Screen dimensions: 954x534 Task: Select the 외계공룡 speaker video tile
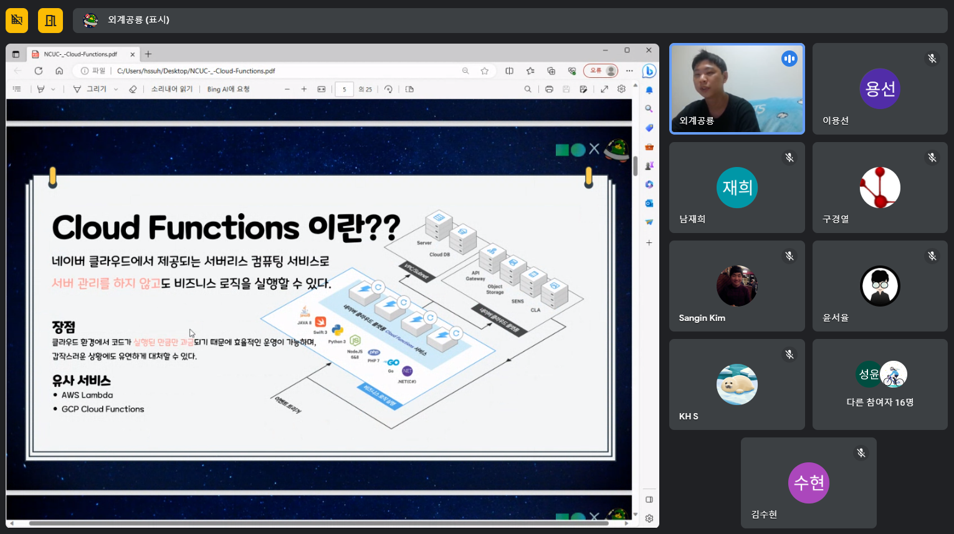pyautogui.click(x=737, y=88)
